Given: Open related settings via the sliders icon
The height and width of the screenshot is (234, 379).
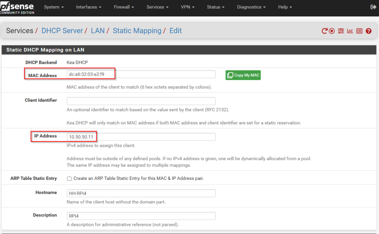Looking at the screenshot, I should pos(341,31).
